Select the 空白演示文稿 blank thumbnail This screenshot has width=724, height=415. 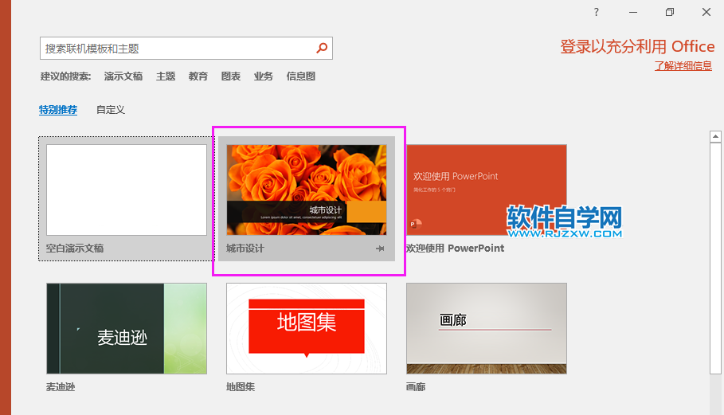click(127, 190)
